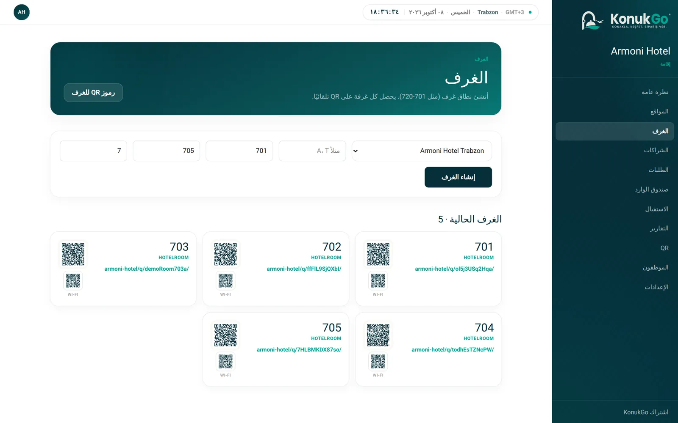
Task: Open الشراكات in sidebar
Action: pos(615,150)
